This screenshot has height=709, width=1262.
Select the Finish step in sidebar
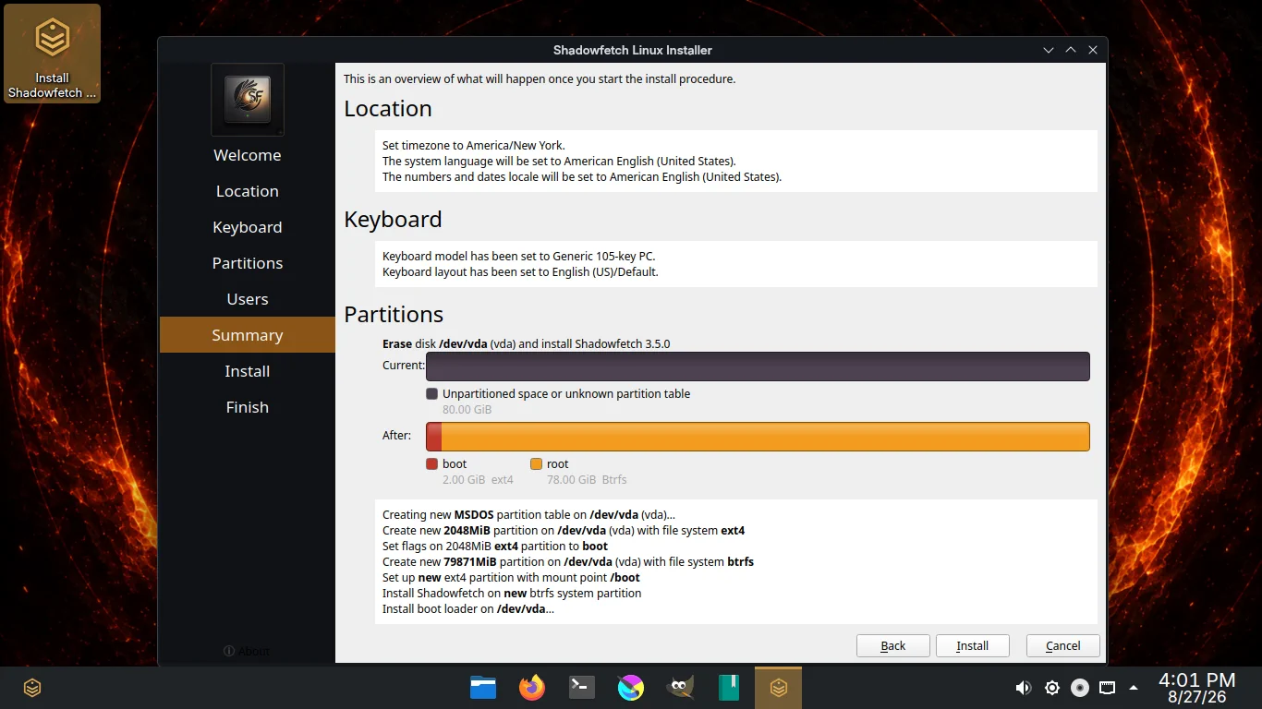(248, 407)
